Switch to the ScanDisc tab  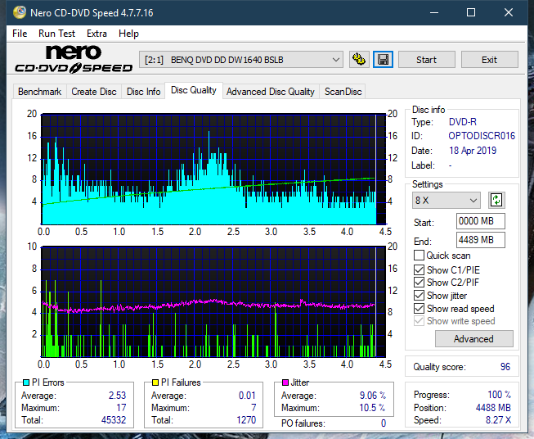pos(343,92)
